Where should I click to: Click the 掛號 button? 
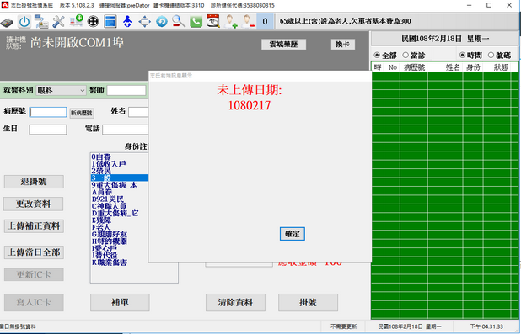point(308,302)
